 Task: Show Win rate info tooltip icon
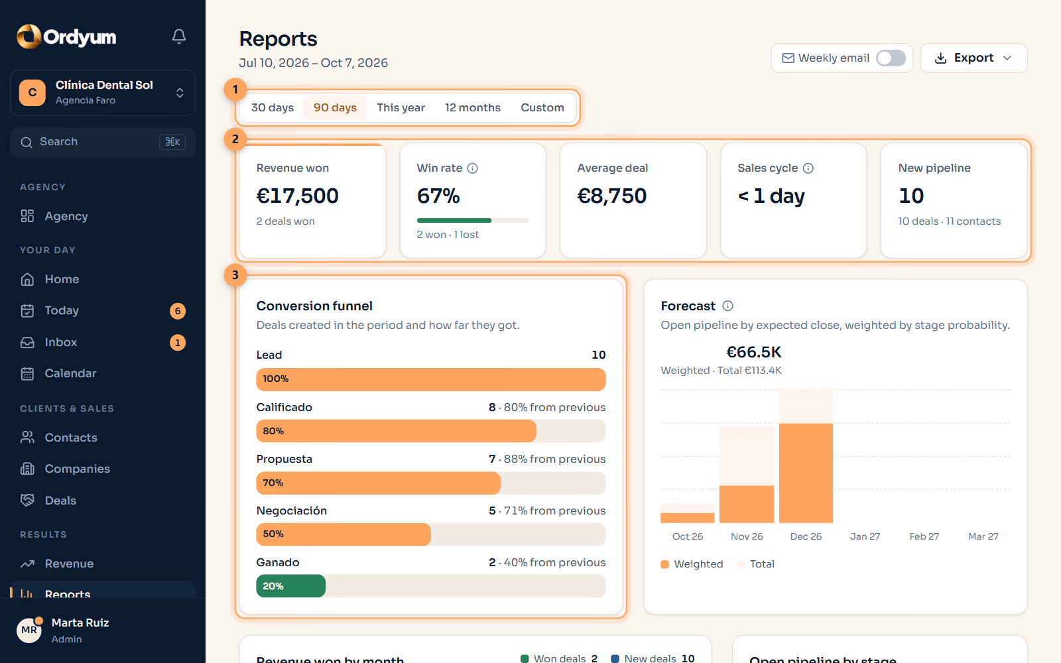pyautogui.click(x=472, y=168)
